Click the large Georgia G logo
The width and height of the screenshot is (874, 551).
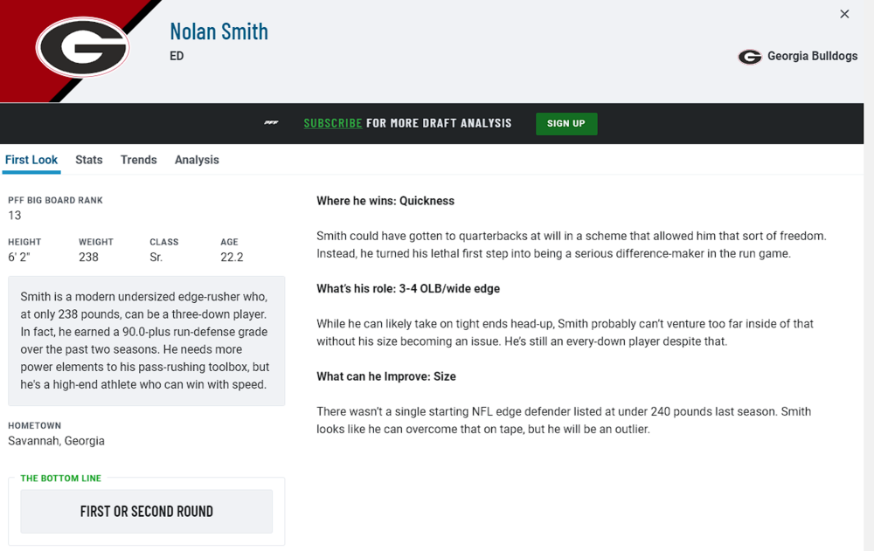(82, 46)
